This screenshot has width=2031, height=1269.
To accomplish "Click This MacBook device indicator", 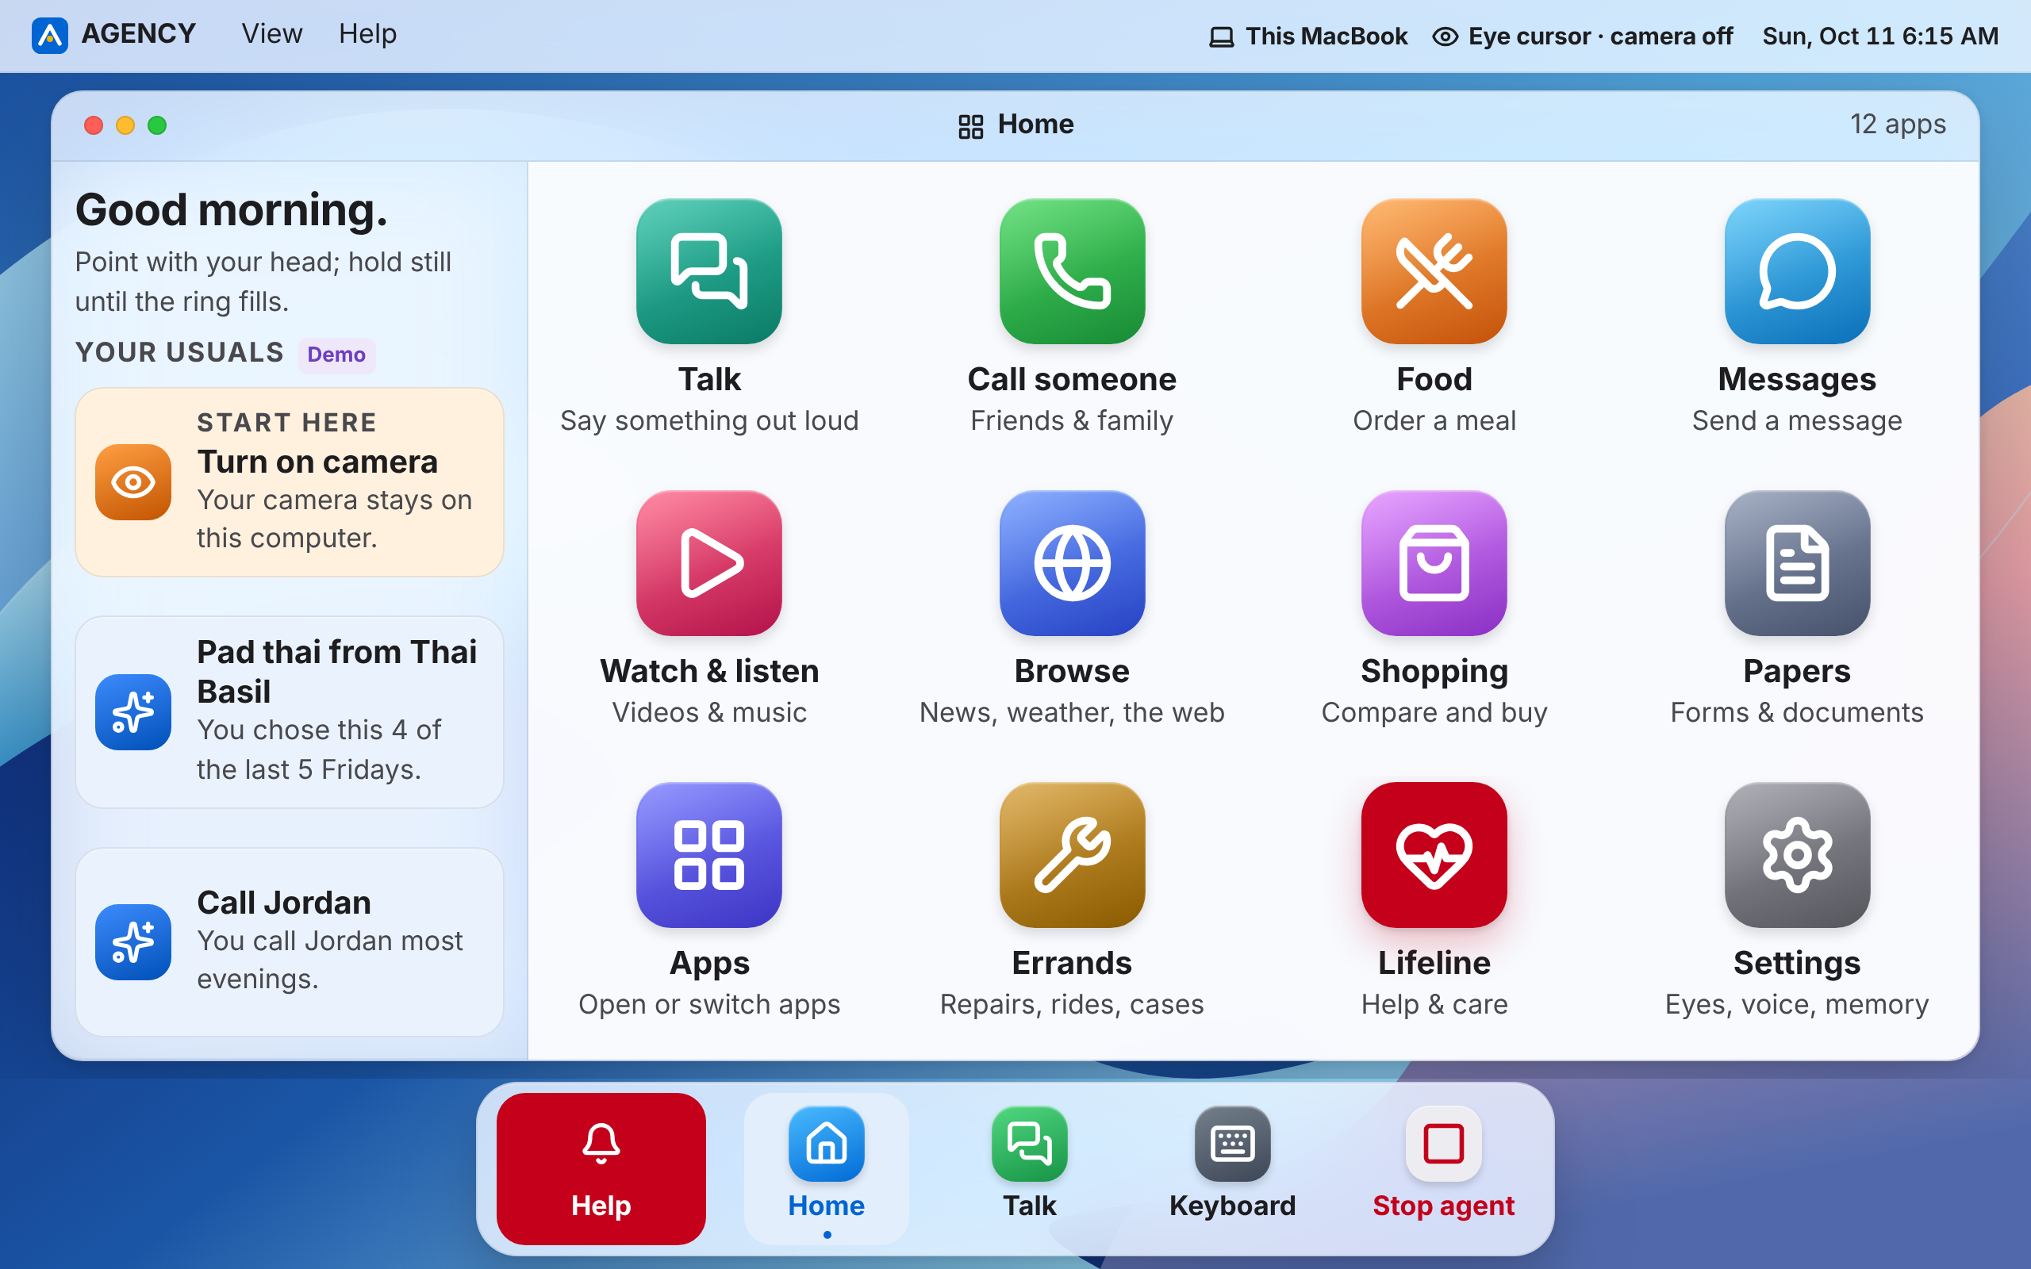I will 1308,36.
